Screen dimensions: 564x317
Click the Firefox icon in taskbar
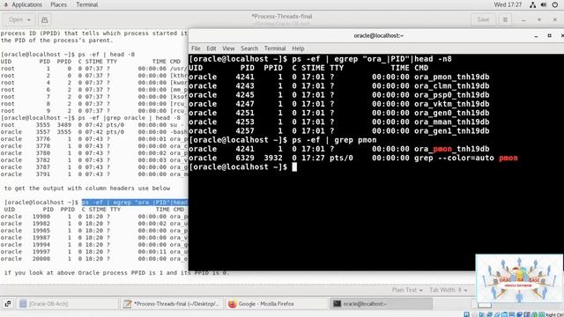click(x=233, y=304)
